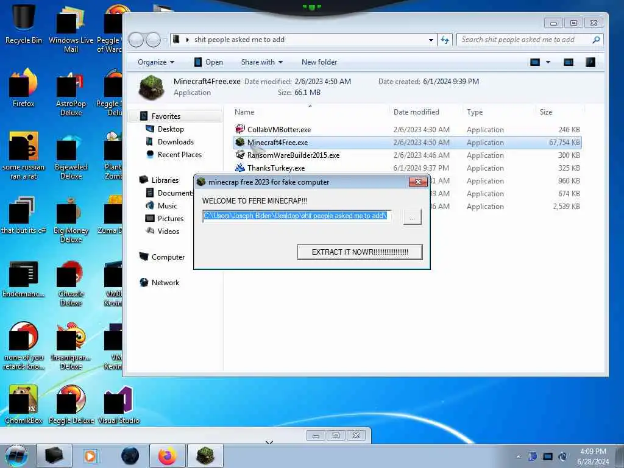Launch Visual Studio desktop shortcut
The height and width of the screenshot is (468, 624).
click(x=118, y=405)
